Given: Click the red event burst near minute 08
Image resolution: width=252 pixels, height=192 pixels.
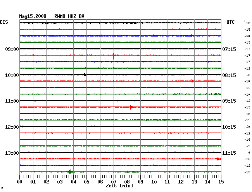Looking at the screenshot, I should pos(131,107).
